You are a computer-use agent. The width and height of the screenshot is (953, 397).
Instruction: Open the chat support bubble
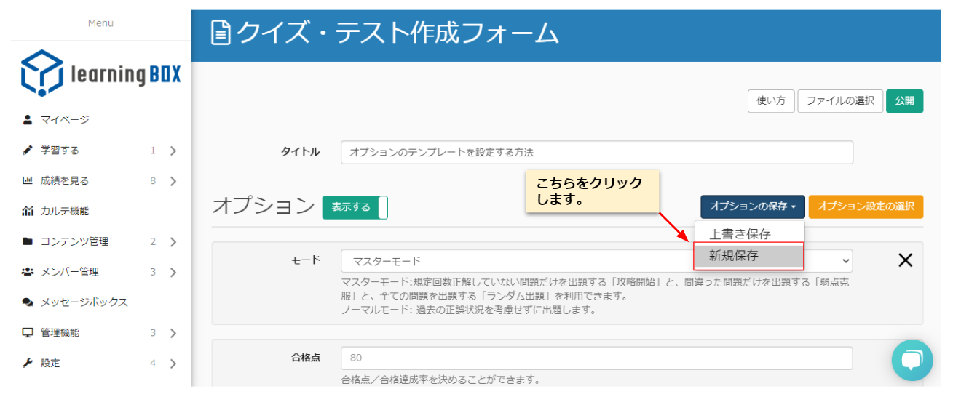tap(912, 360)
